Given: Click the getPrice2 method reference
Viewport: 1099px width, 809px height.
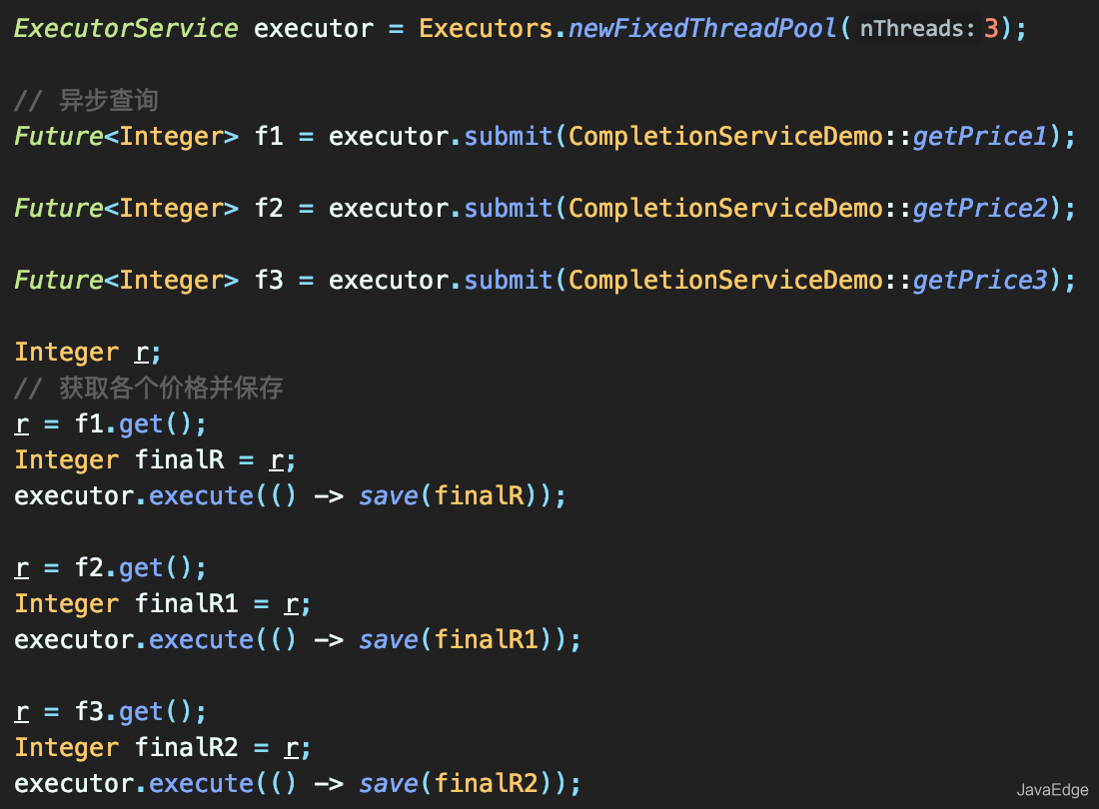Looking at the screenshot, I should click(980, 209).
